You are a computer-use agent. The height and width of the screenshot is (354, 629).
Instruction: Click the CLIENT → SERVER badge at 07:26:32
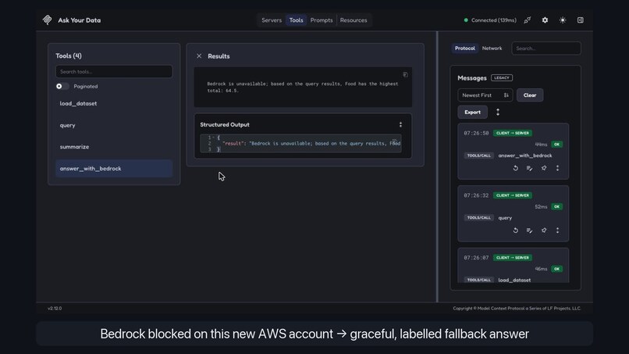[512, 195]
